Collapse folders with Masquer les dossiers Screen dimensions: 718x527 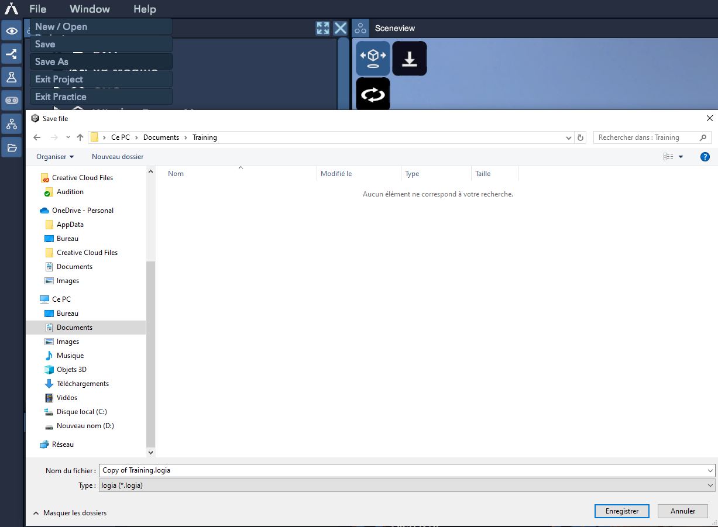pos(70,513)
